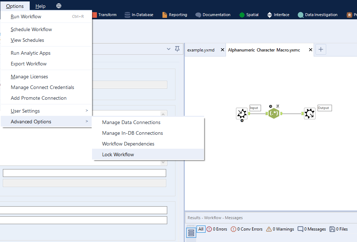
Task: Pin the configuration panel
Action: 177,49
